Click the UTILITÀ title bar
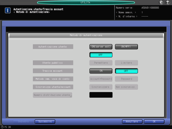 point(86,3)
